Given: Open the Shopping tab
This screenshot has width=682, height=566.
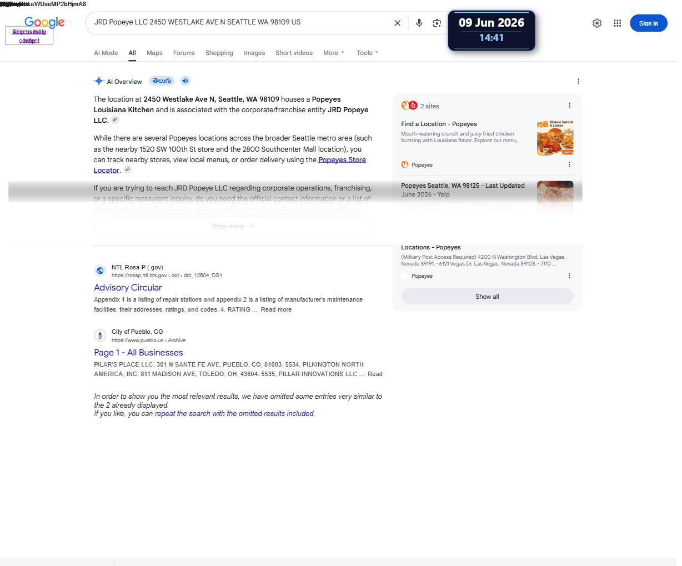Looking at the screenshot, I should pos(219,53).
